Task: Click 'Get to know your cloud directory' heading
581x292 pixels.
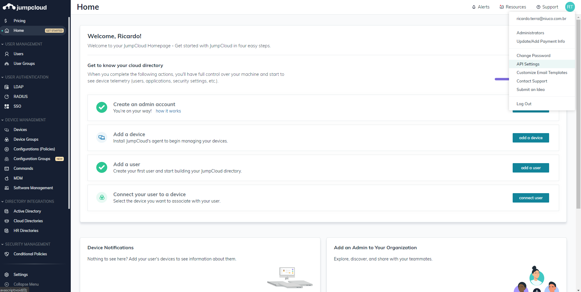Action: (125, 65)
